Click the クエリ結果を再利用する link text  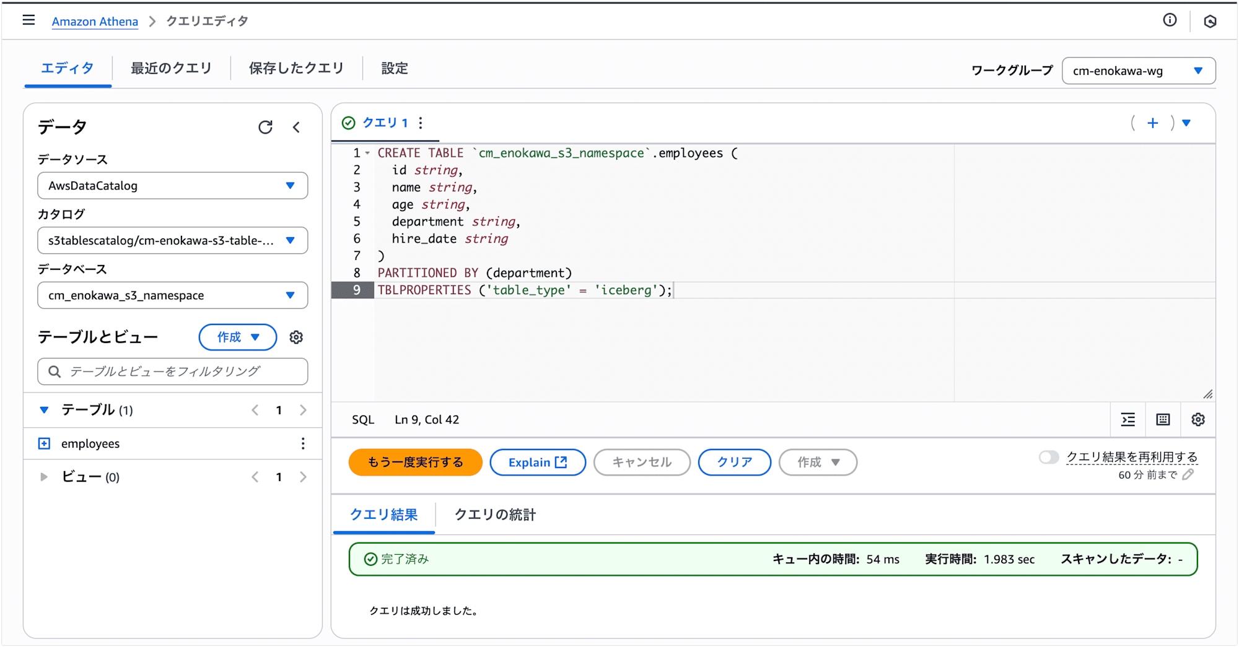pos(1132,458)
